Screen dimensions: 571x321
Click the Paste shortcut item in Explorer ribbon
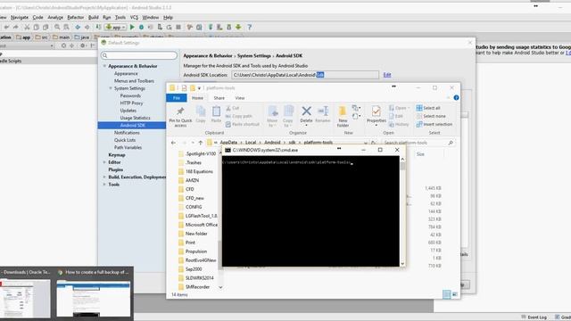(243, 125)
